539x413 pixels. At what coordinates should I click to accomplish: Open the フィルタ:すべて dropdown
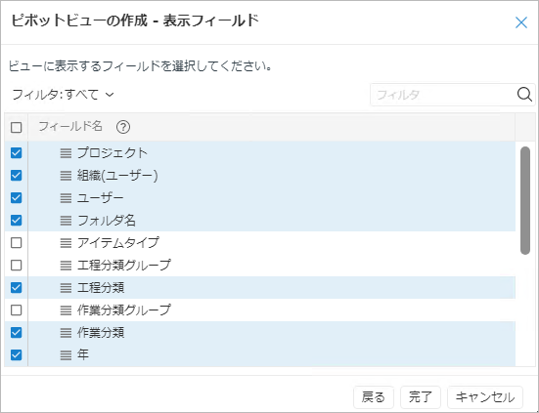pos(63,95)
